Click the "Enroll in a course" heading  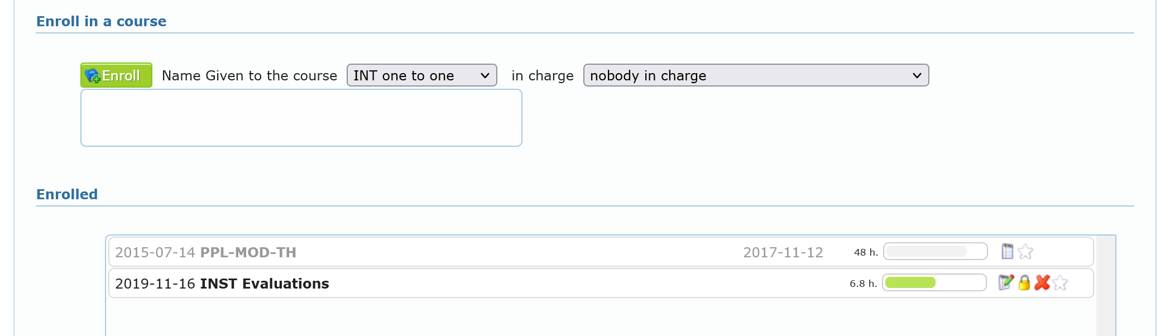[x=101, y=21]
